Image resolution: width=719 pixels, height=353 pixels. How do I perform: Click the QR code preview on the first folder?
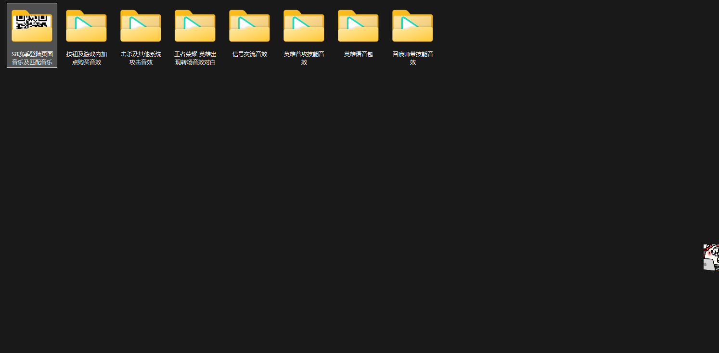click(x=32, y=21)
